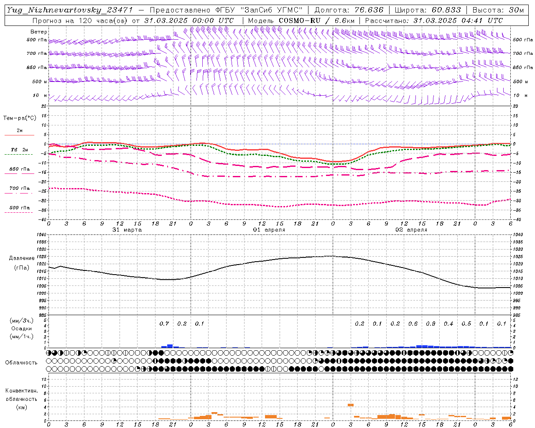The width and height of the screenshot is (535, 428).
Task: Select the text Предоставлено ФГБУ "ЗапСиб УГМС"
Action: coord(226,10)
